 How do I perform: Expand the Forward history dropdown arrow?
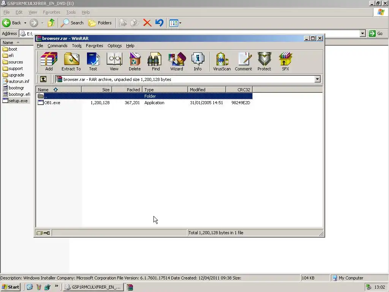pyautogui.click(x=43, y=23)
